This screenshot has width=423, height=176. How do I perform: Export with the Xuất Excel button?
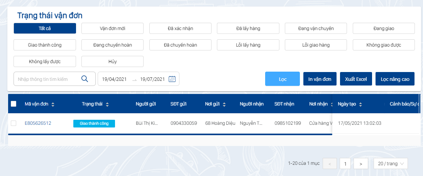[x=356, y=79]
